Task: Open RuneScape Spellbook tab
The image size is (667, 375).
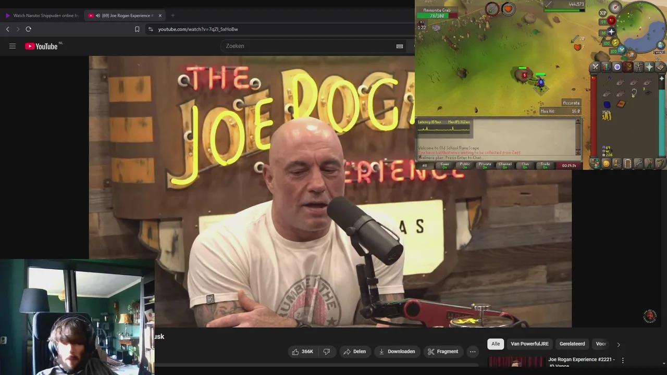Action: [660, 67]
